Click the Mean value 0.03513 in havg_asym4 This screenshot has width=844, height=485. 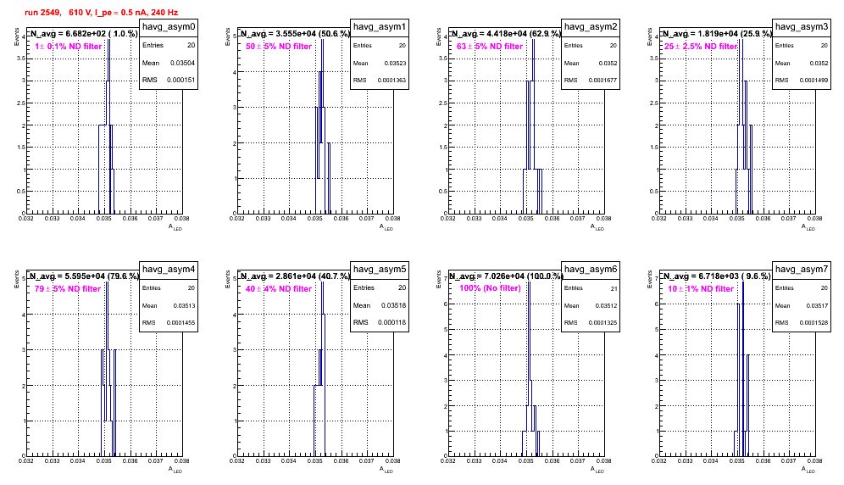184,305
